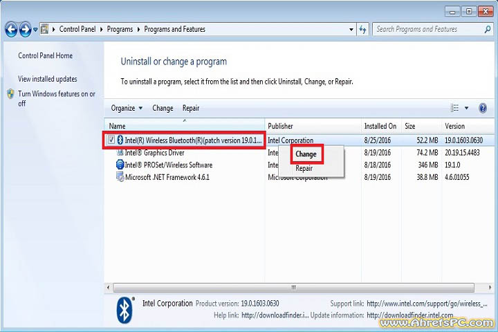Click the blue Help question mark icon

click(483, 108)
